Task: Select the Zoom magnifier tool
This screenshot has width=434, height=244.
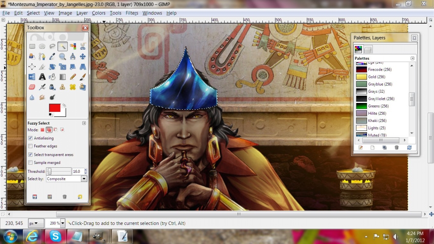Action: click(x=62, y=56)
